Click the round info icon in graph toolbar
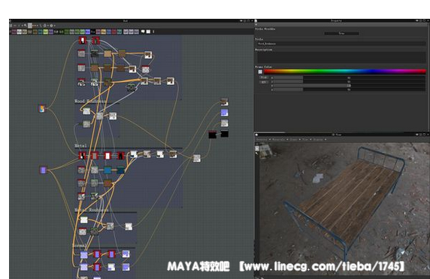This screenshot has height=279, width=430. coord(51,26)
